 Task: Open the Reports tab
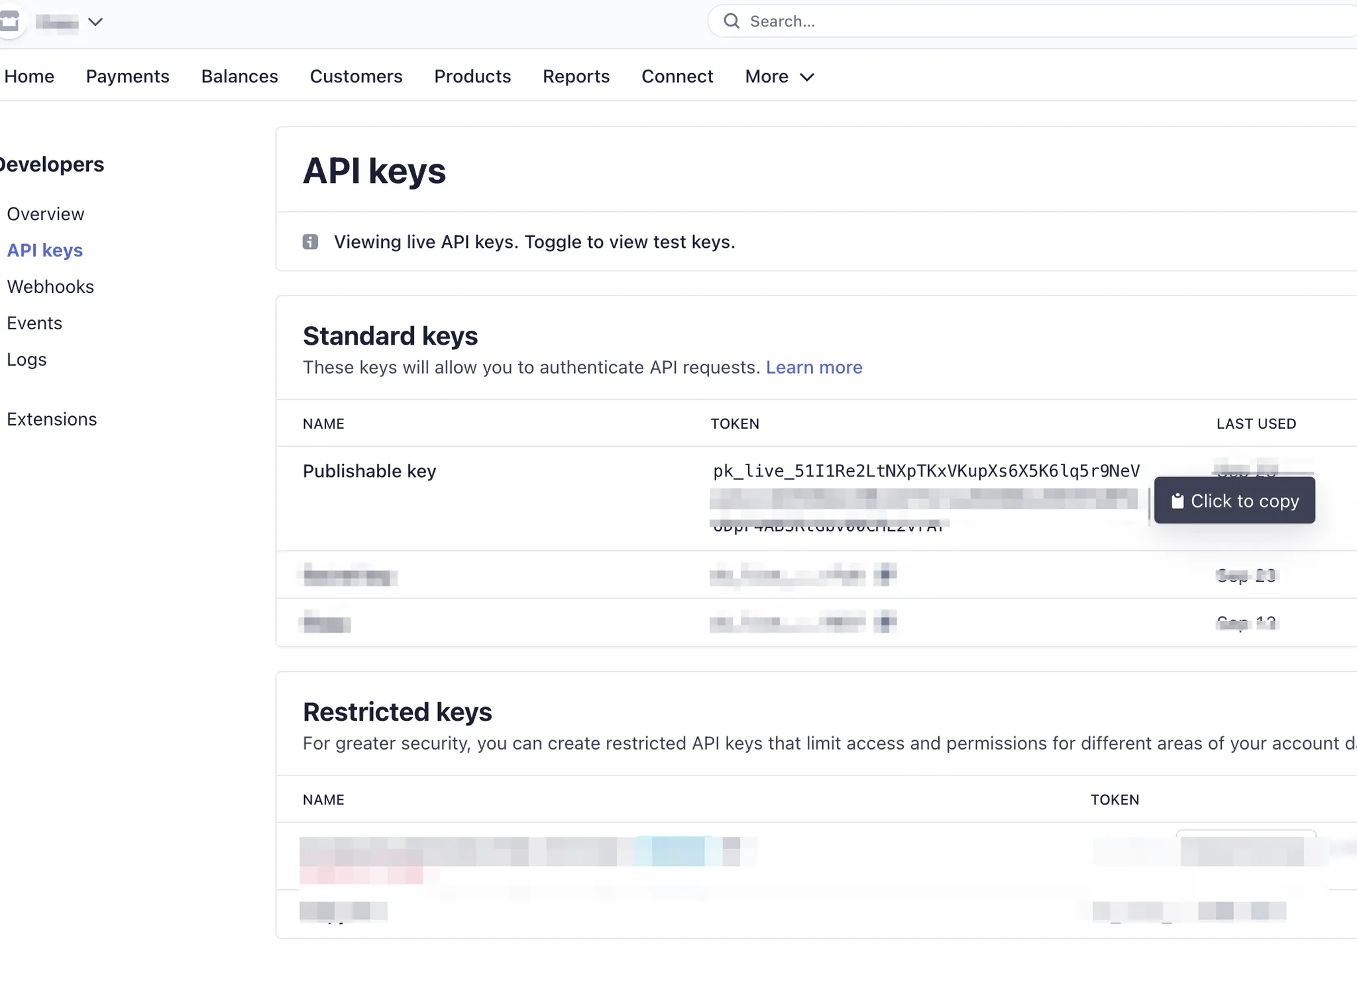[x=576, y=77]
